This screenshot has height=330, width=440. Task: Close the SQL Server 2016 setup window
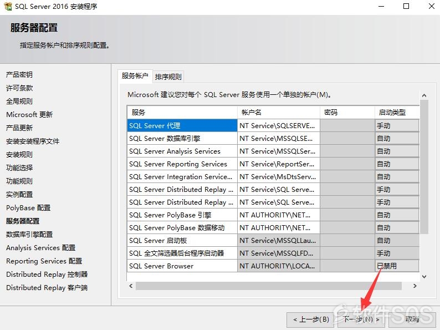point(432,6)
